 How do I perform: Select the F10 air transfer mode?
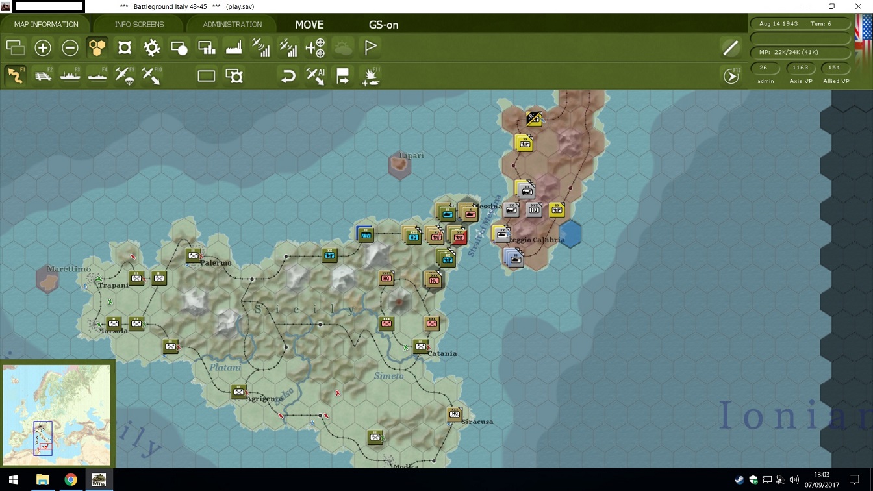[152, 76]
